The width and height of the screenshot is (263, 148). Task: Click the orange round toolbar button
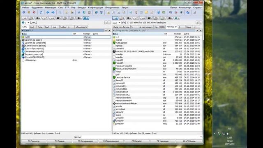coord(29,12)
